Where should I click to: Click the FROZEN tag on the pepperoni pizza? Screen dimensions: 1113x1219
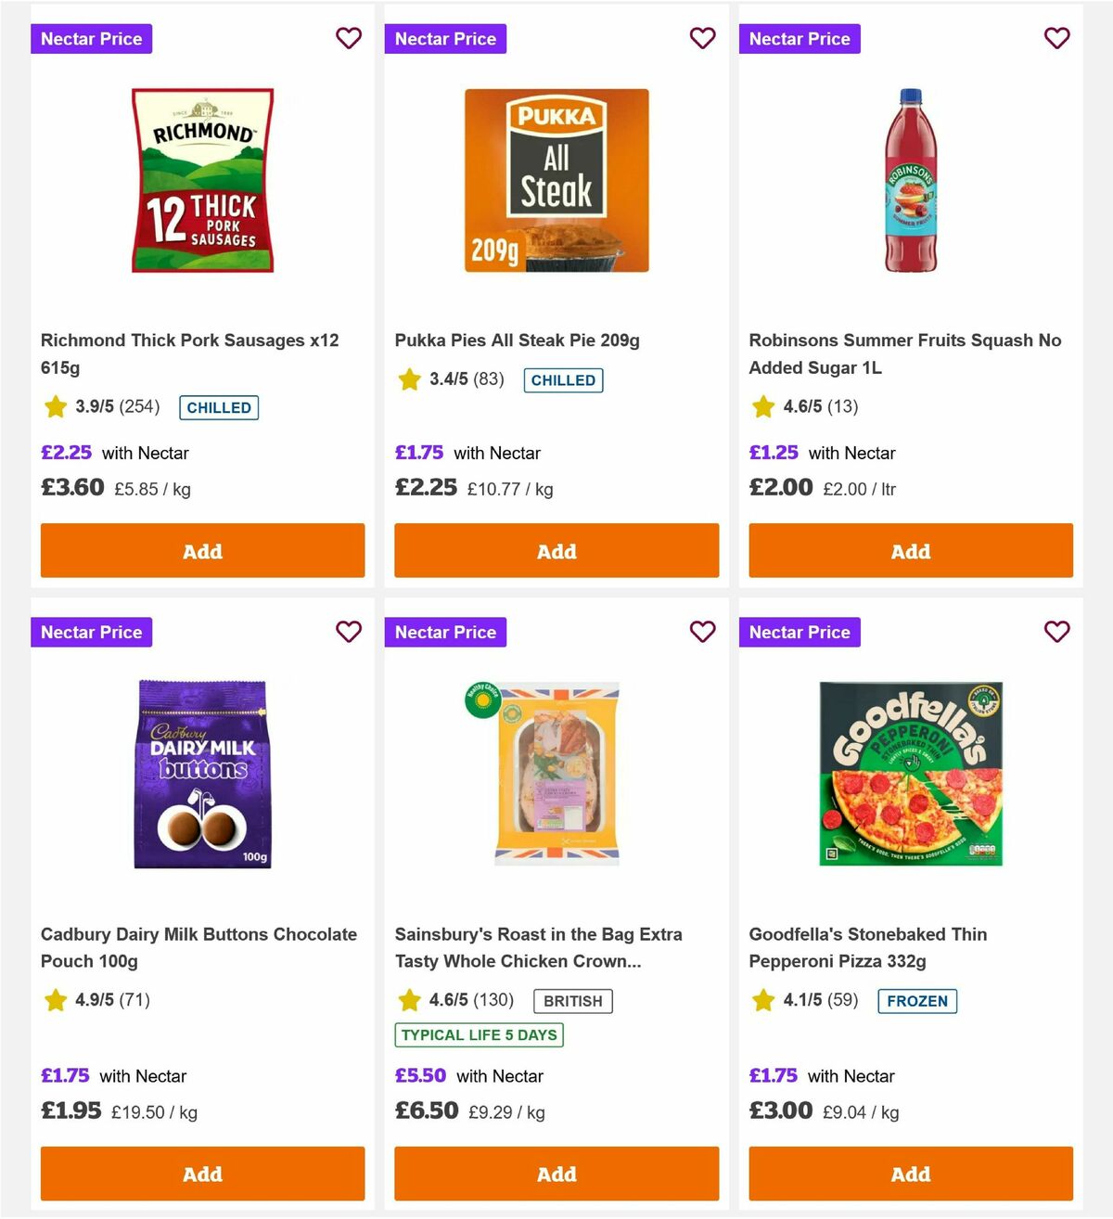click(x=917, y=1001)
